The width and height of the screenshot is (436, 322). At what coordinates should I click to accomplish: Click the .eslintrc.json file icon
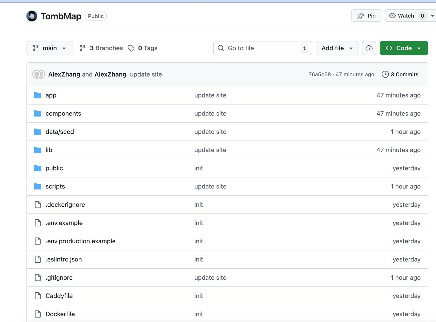[x=38, y=259]
